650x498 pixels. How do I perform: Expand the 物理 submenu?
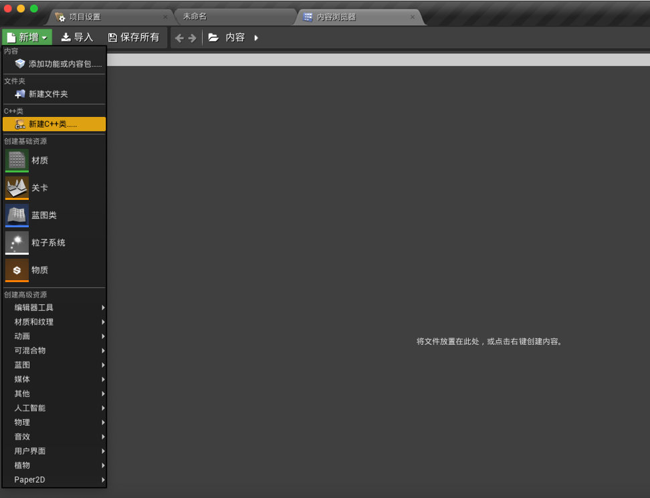[x=54, y=422]
